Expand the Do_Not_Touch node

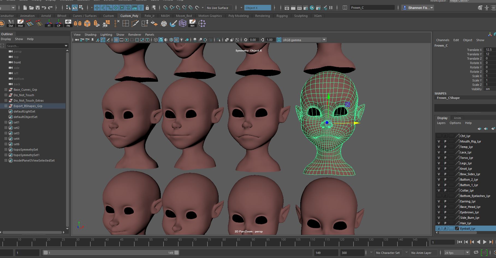[x=6, y=95]
